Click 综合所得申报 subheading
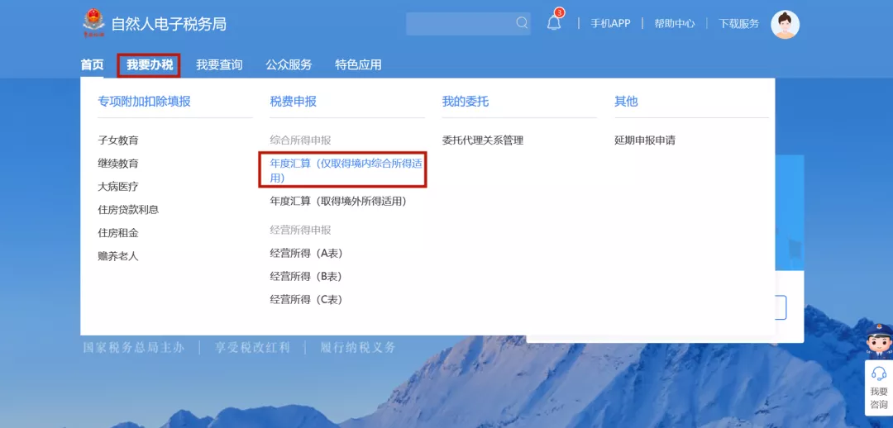Viewport: 893px width, 428px height. pos(300,140)
